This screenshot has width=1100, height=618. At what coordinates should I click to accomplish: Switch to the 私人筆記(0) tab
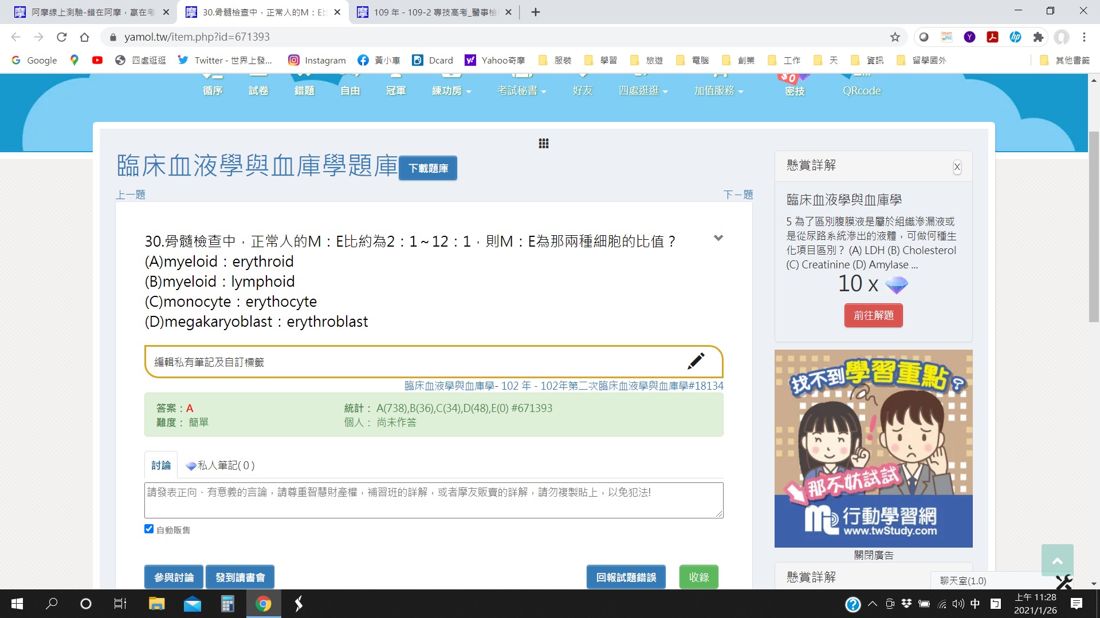pos(221,465)
